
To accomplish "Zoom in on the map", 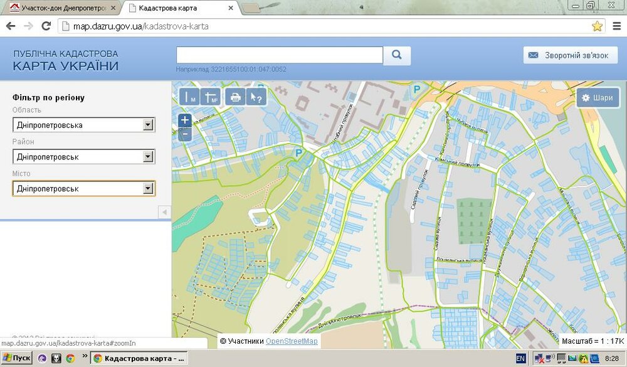I will click(185, 120).
